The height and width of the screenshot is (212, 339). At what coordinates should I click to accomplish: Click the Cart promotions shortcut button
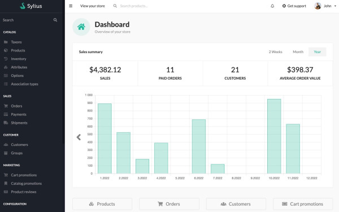click(303, 204)
